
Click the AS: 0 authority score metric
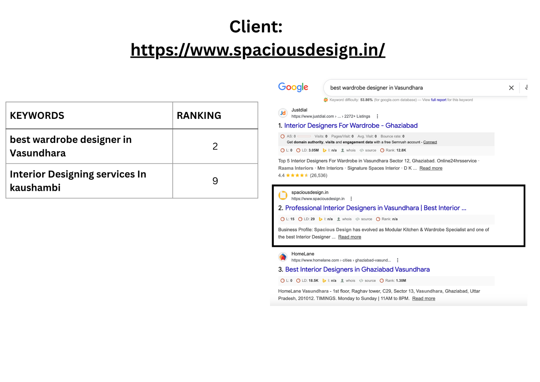coord(295,136)
